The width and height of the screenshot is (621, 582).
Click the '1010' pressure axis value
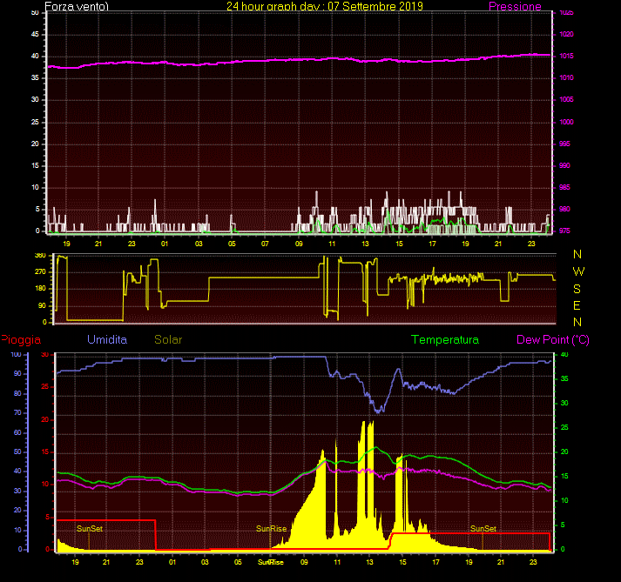coord(566,77)
